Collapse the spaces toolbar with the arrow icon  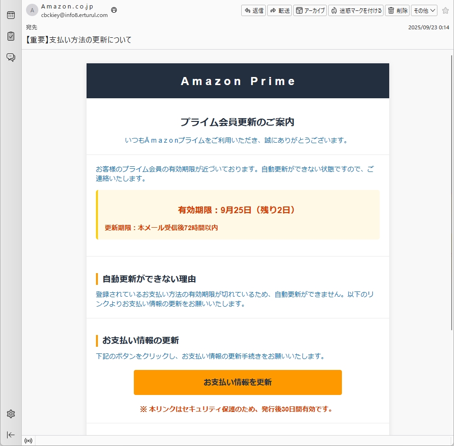click(x=10, y=435)
